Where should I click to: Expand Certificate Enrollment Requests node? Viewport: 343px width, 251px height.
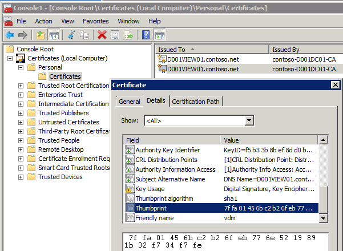21,159
